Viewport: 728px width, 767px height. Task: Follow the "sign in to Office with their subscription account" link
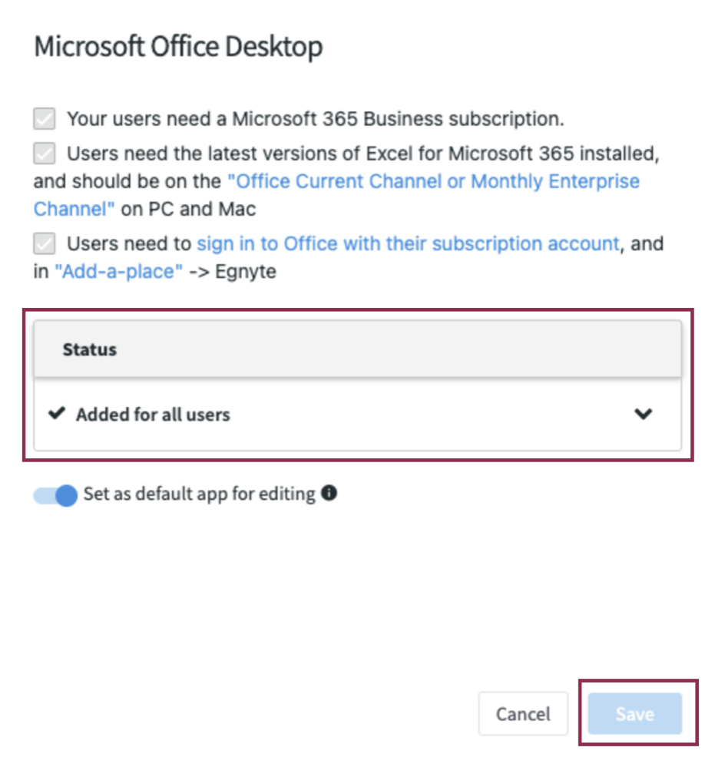click(x=405, y=243)
